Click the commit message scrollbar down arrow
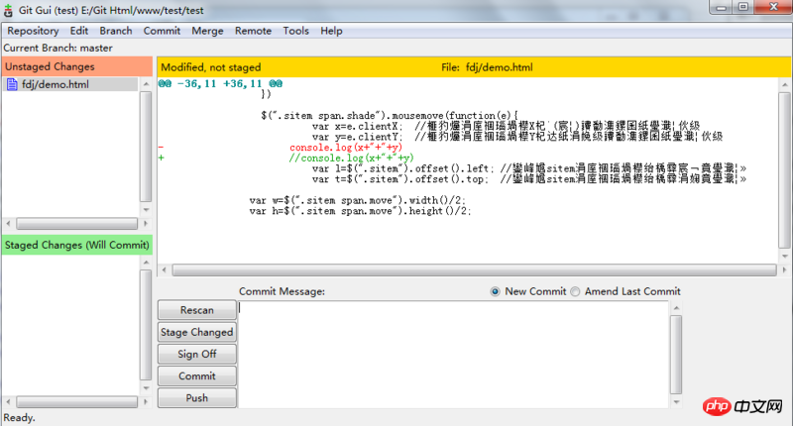The height and width of the screenshot is (426, 793). coord(676,402)
